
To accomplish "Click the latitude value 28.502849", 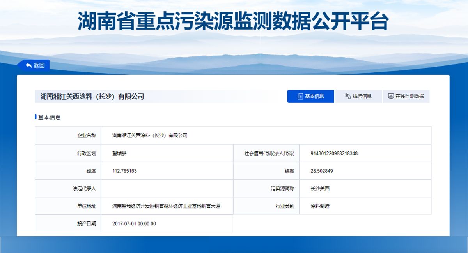I will [x=322, y=171].
